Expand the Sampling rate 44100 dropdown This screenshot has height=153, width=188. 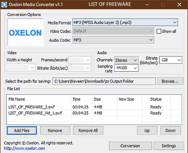tap(127, 68)
